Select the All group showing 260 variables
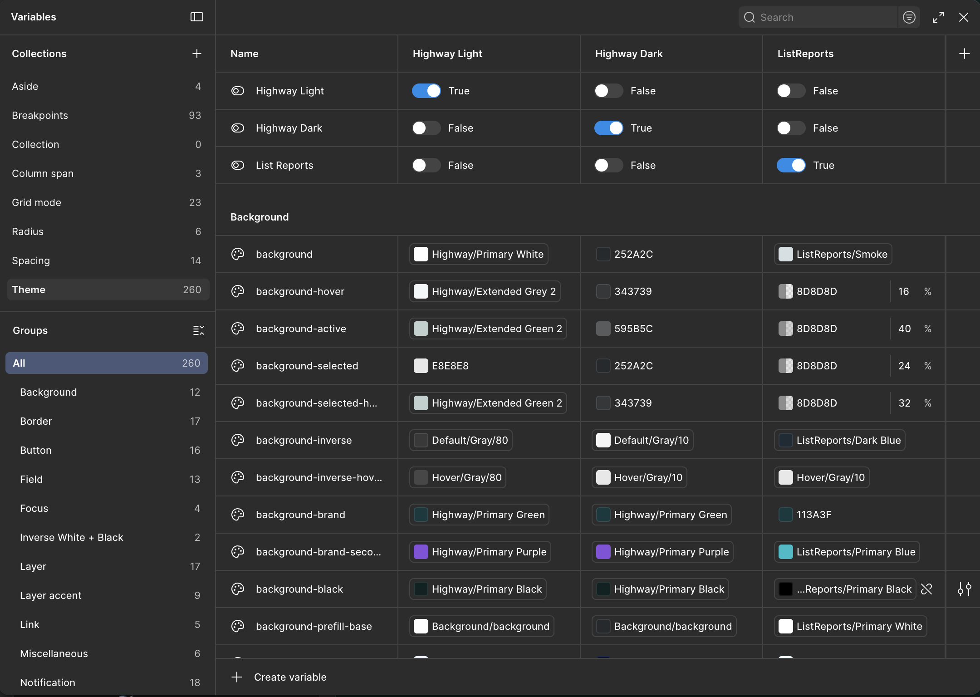 [108, 363]
